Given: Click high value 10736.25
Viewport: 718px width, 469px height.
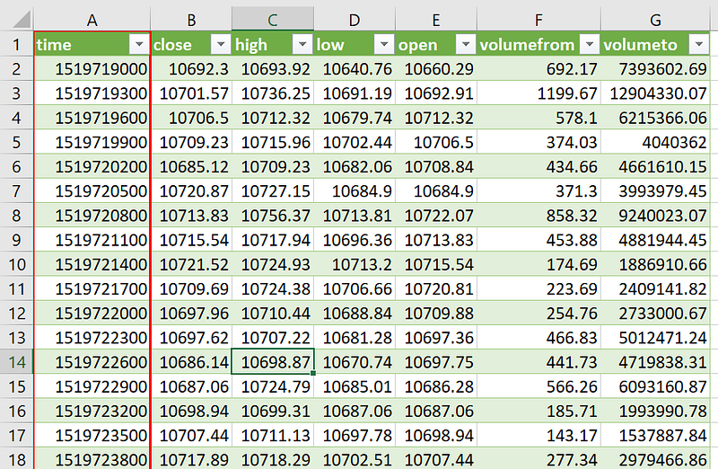Looking at the screenshot, I should 276,93.
